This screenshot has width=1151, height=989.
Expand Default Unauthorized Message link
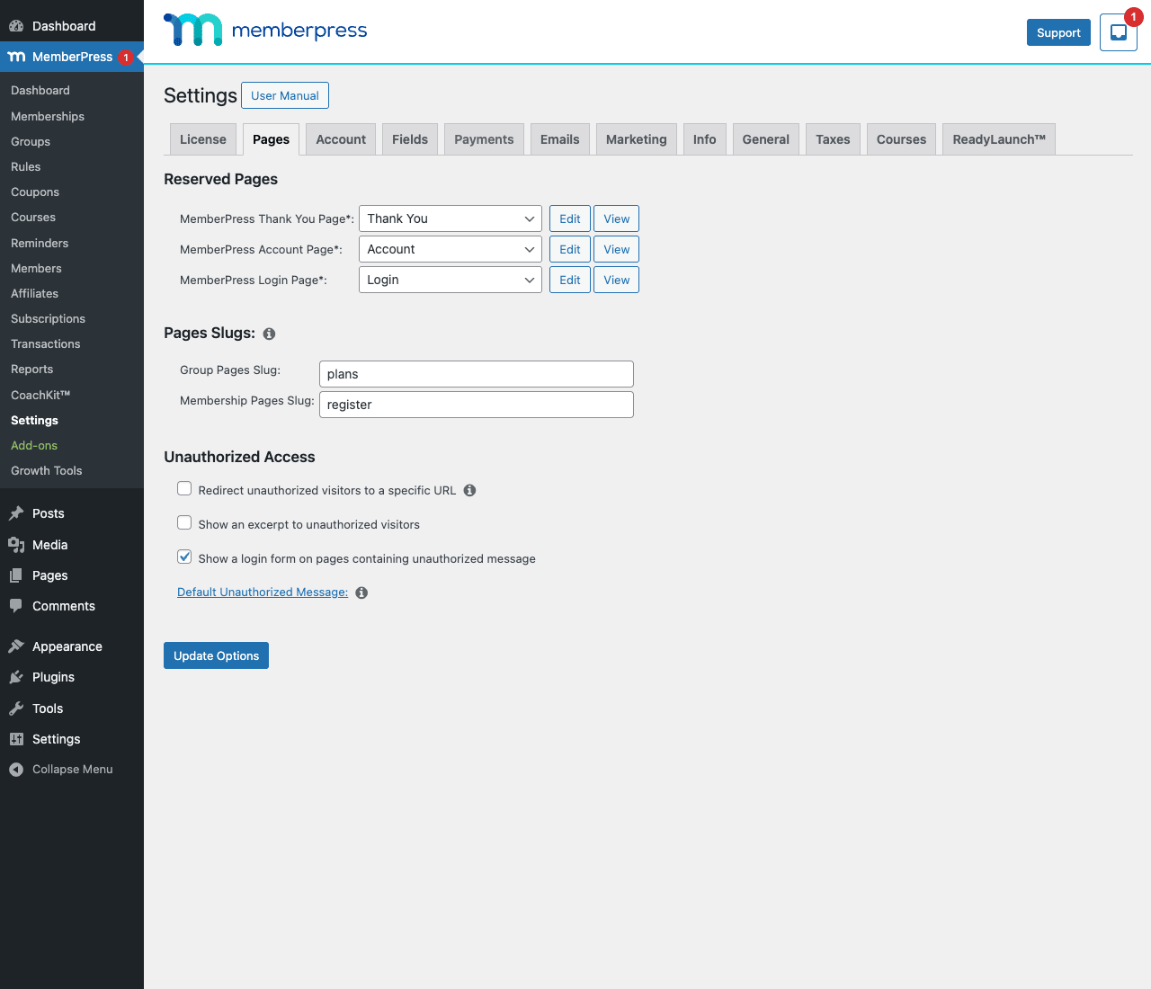[x=263, y=592]
